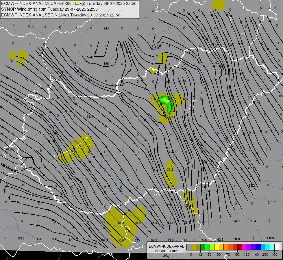This screenshot has width=283, height=260.
Task: Click the map value "130" in the olive patch
Action: [x=153, y=99]
